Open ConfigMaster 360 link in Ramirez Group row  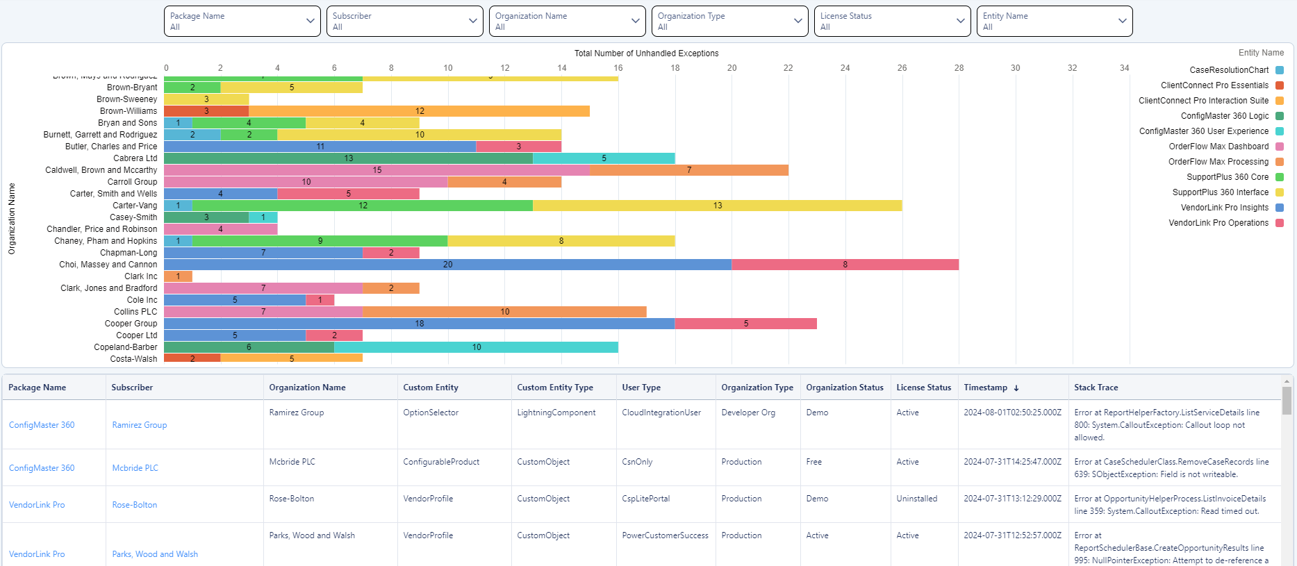(42, 425)
